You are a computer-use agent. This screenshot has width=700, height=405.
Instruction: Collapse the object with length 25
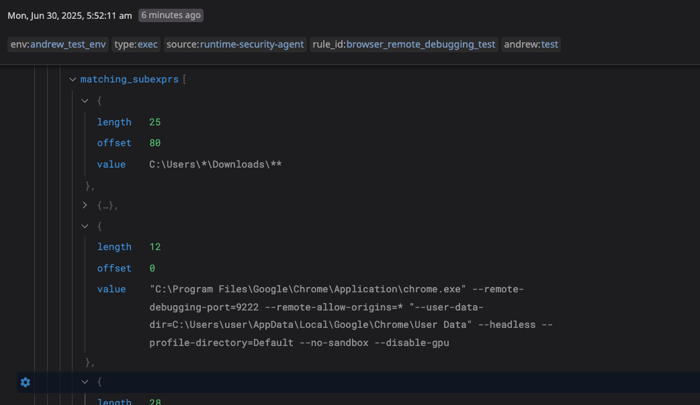(85, 101)
